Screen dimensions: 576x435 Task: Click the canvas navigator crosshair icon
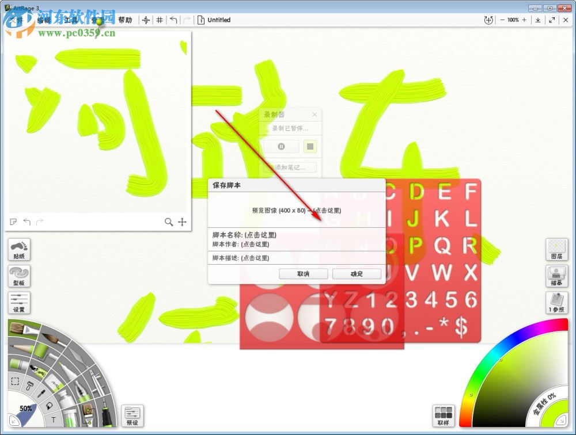tap(183, 222)
